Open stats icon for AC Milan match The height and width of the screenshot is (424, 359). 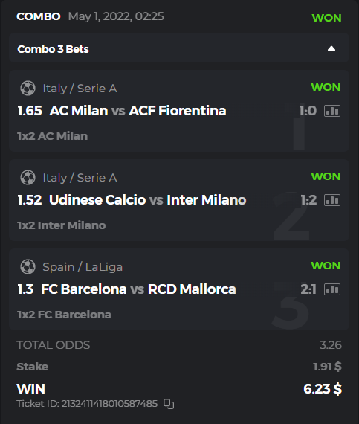(332, 111)
